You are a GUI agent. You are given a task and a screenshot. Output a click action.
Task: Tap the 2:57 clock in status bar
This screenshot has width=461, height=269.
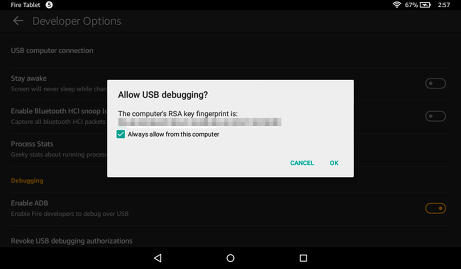tap(443, 5)
